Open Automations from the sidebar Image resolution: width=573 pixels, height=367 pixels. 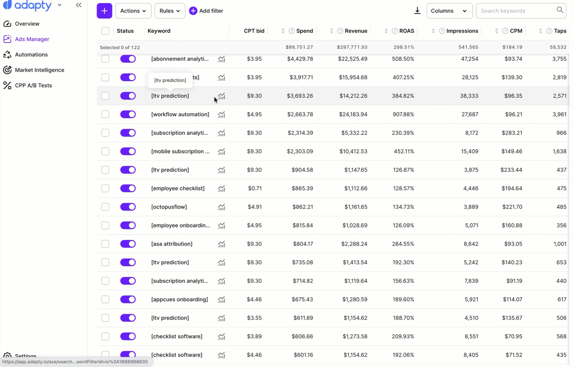pyautogui.click(x=31, y=55)
